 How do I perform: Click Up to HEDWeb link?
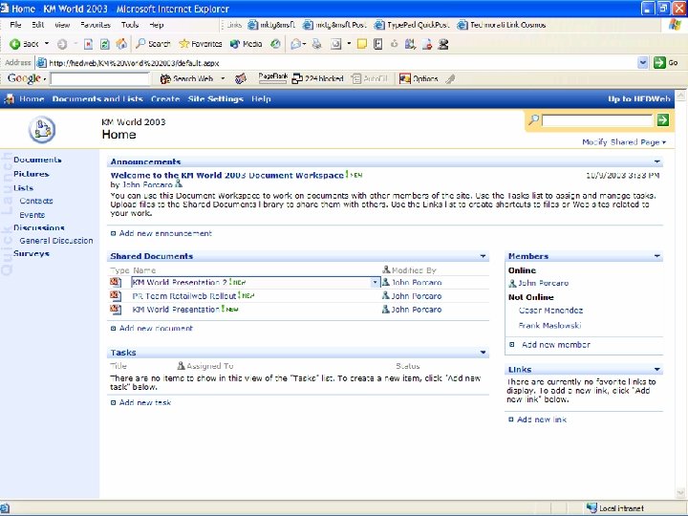(x=639, y=99)
